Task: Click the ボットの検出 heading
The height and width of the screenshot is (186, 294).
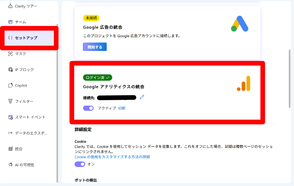Action: click(86, 180)
